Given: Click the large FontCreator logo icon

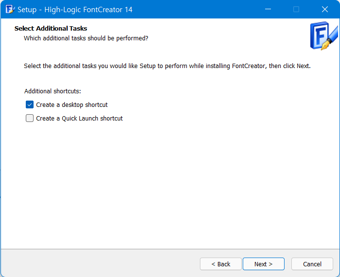Looking at the screenshot, I should [324, 36].
